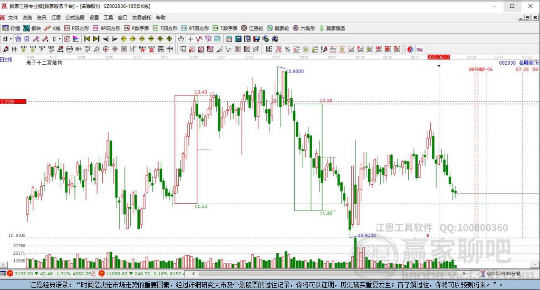Select the hand pan tool

pos(181,39)
